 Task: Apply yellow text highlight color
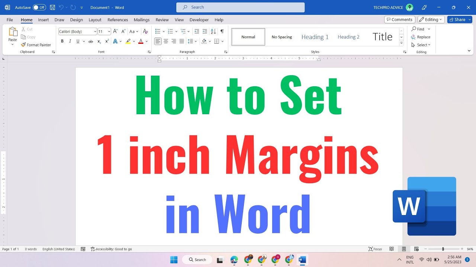click(x=128, y=41)
